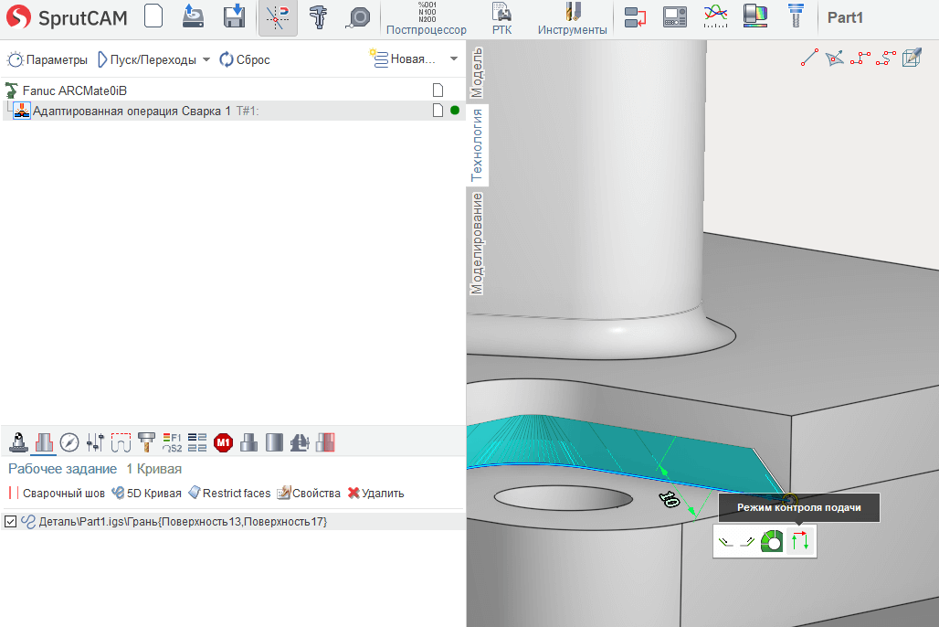Screen dimensions: 939x627
Task: Open the lead-in transitions lines icon
Action: 197,442
